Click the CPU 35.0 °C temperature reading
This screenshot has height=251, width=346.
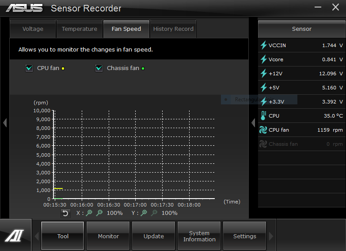tap(333, 116)
